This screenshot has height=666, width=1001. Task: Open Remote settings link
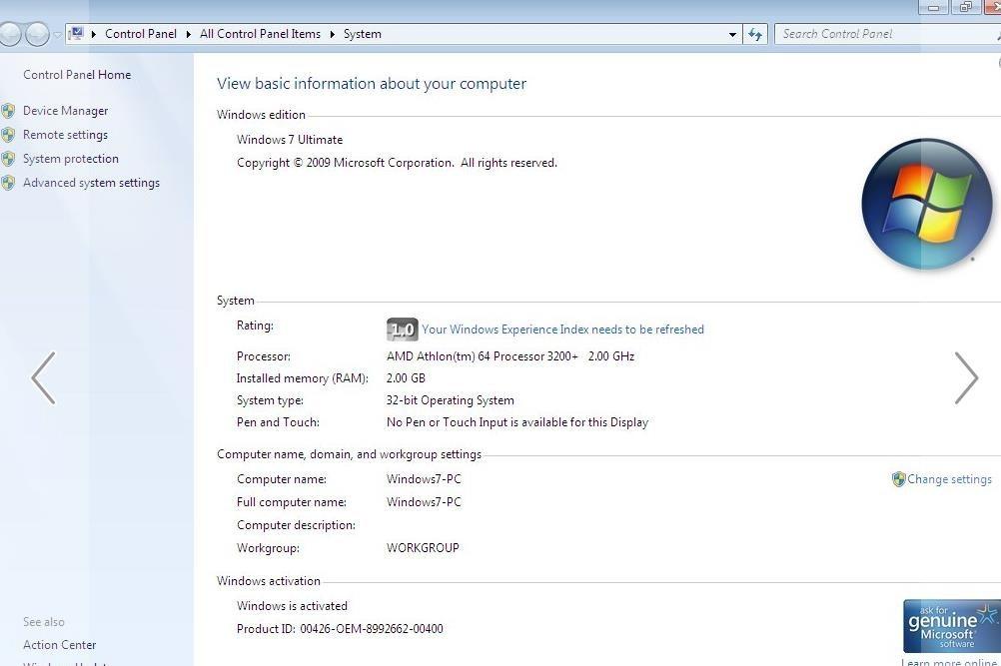pos(65,135)
